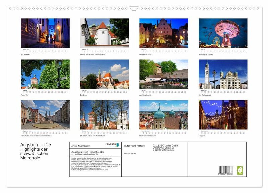Open the Fuggerei Christmas lights photo
Viewport: 268px width, 193px height.
[x=223, y=115]
